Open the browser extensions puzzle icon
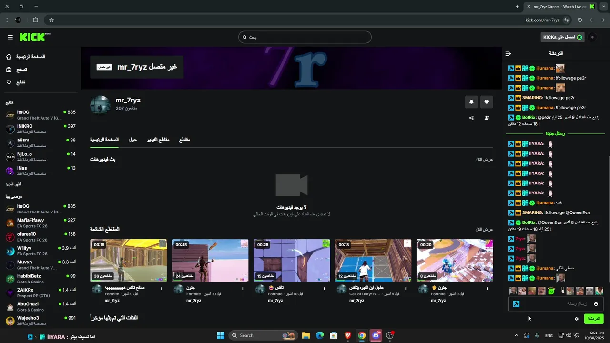This screenshot has width=610, height=343. [x=36, y=20]
